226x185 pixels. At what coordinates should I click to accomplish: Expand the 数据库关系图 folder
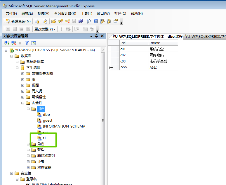click(x=22, y=74)
